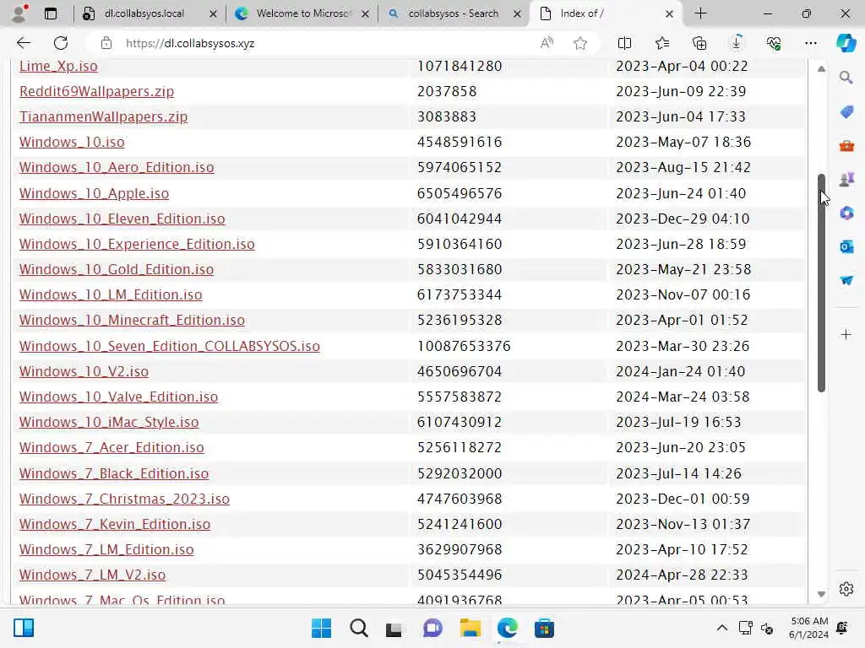Open sidebar settings gear
The height and width of the screenshot is (648, 865).
(x=846, y=589)
